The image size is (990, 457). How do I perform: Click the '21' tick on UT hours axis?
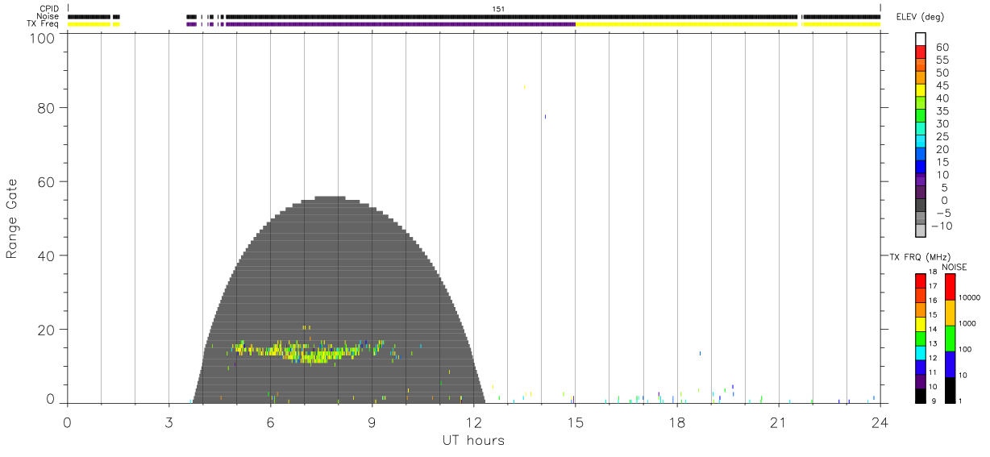point(778,422)
